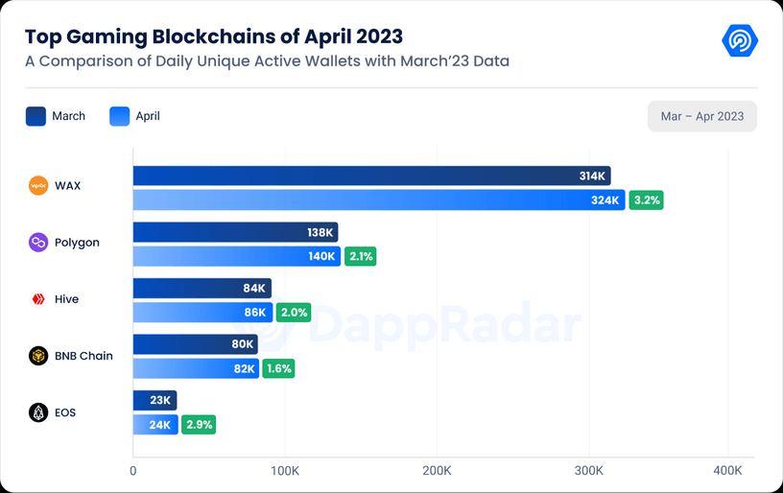Select the Hive March bar 84K
The width and height of the screenshot is (783, 493).
[x=202, y=289]
